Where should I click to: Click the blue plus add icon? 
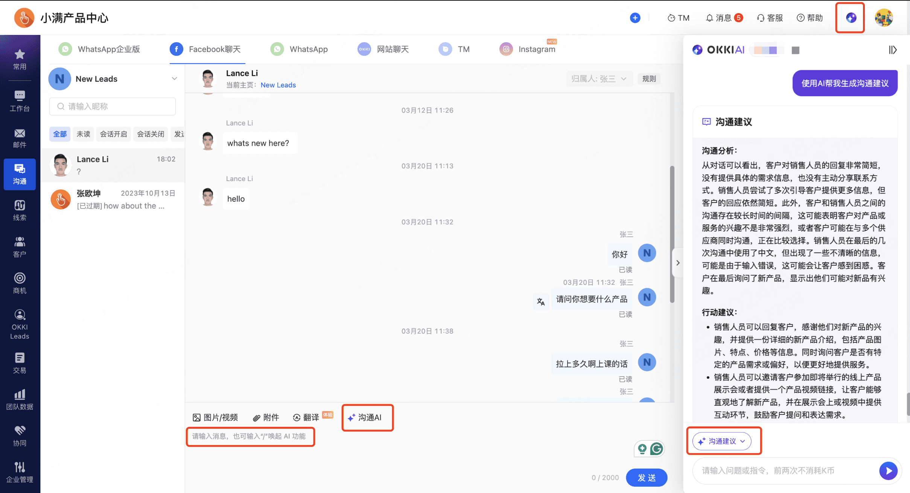[x=635, y=18]
